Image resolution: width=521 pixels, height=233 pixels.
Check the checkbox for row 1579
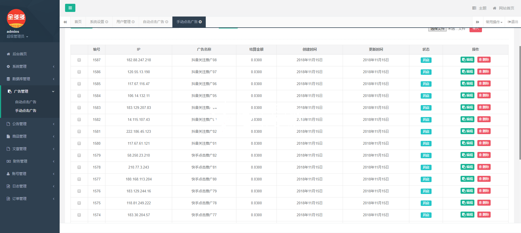79,155
